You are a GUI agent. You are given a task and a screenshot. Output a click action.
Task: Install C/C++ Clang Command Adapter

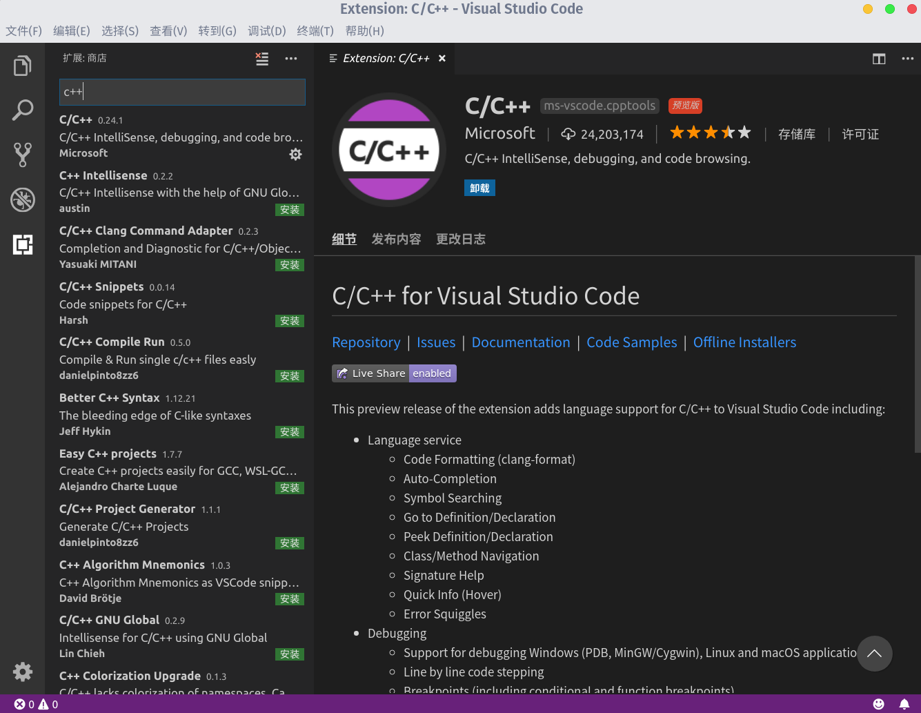[290, 265]
